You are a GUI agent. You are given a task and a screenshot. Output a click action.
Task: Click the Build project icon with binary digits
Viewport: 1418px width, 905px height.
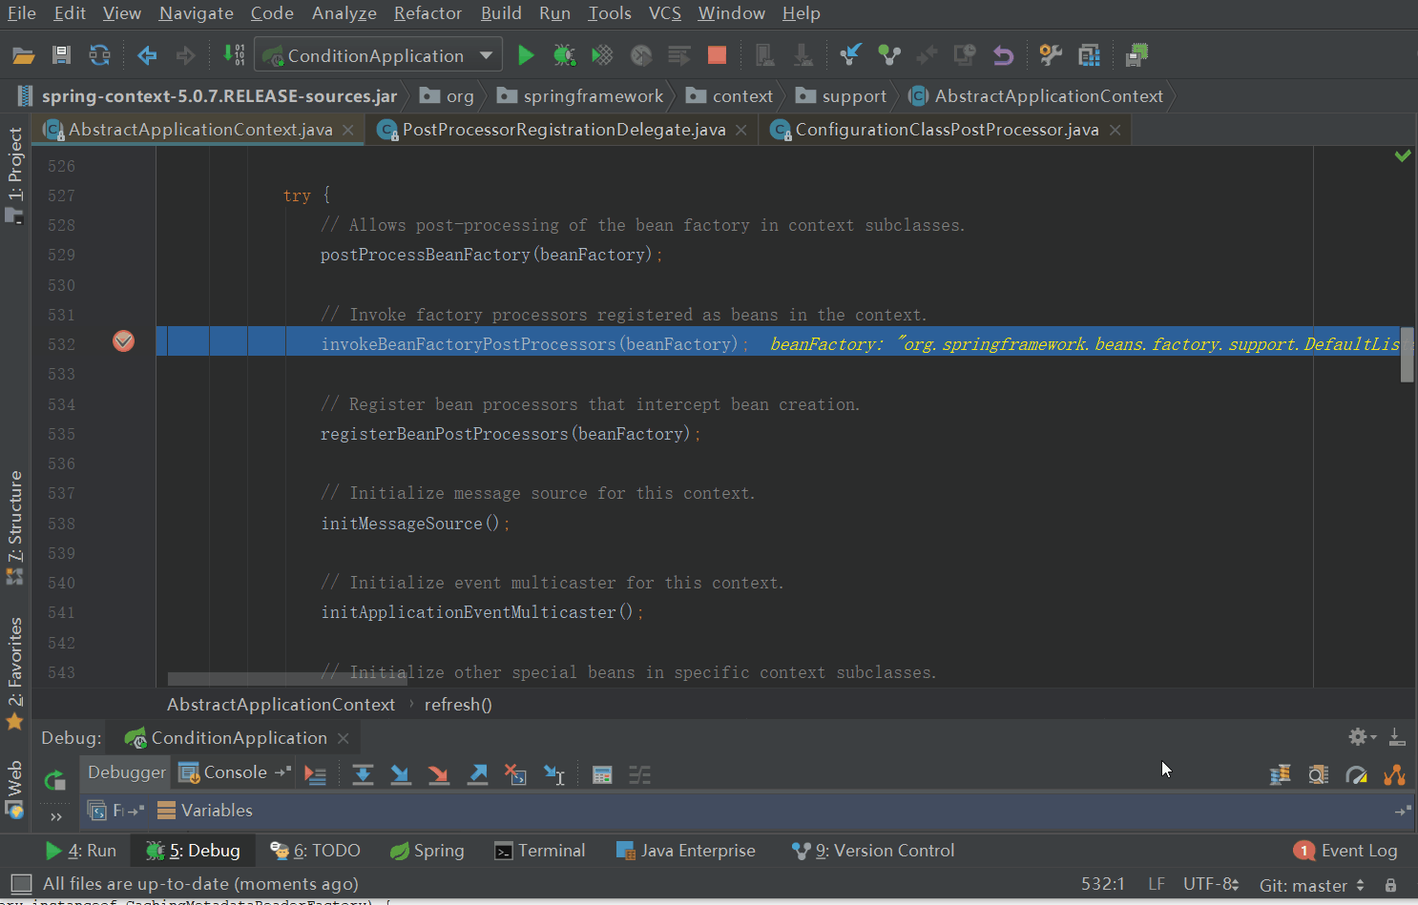(234, 54)
